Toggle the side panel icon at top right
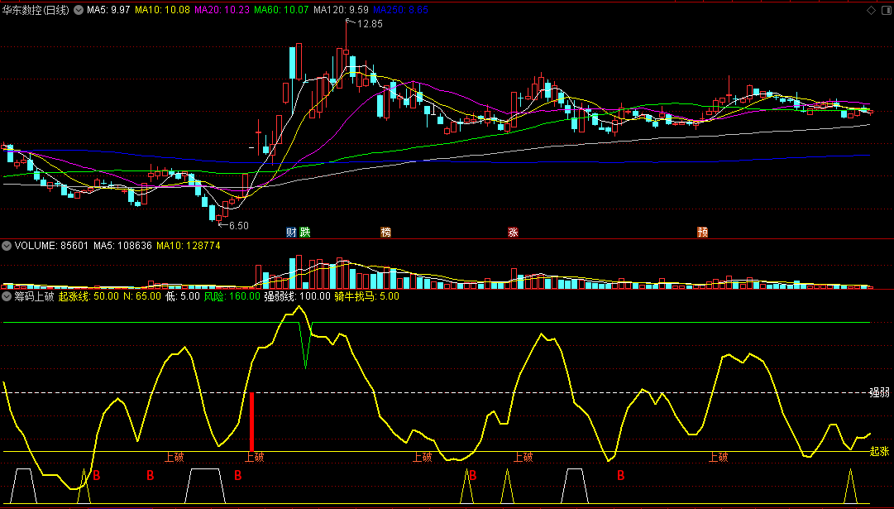The image size is (894, 509). pos(885,10)
